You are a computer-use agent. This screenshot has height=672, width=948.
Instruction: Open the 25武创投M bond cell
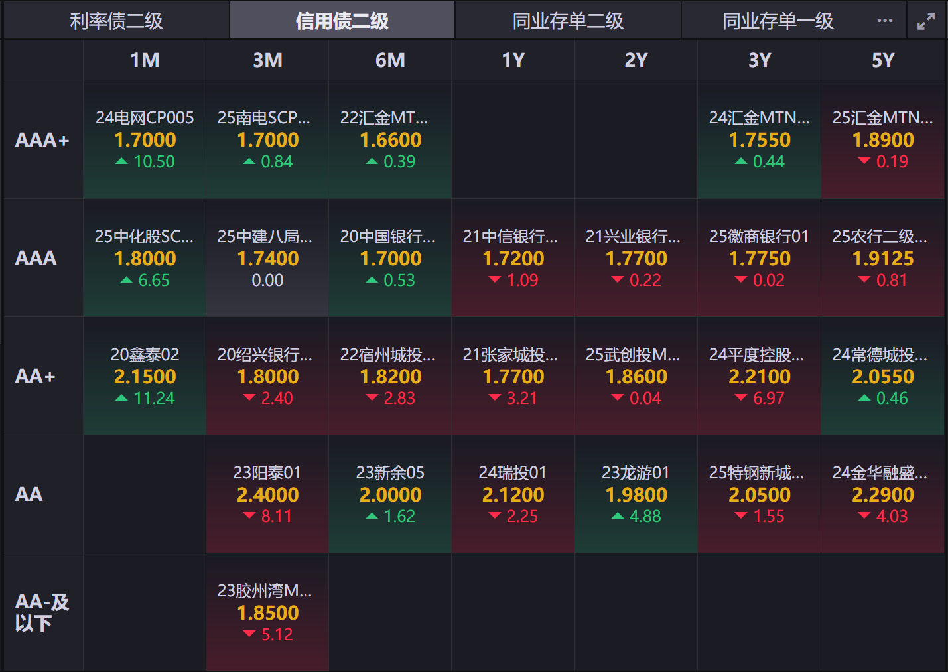coord(636,376)
